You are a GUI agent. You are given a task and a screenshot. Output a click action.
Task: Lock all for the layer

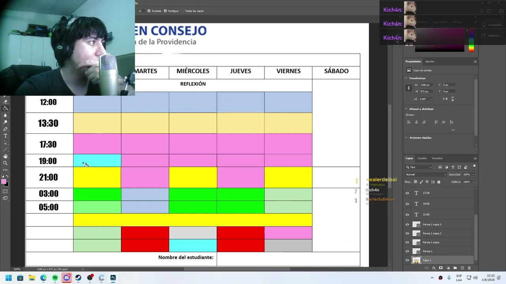tap(439, 182)
